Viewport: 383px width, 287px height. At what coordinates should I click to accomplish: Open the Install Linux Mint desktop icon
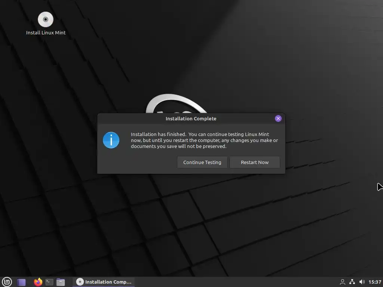tap(46, 24)
